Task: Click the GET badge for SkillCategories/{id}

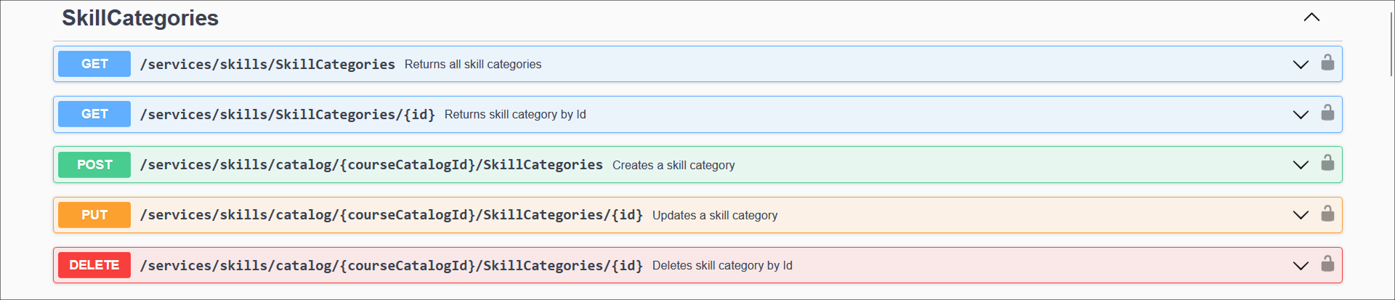Action: click(x=94, y=114)
